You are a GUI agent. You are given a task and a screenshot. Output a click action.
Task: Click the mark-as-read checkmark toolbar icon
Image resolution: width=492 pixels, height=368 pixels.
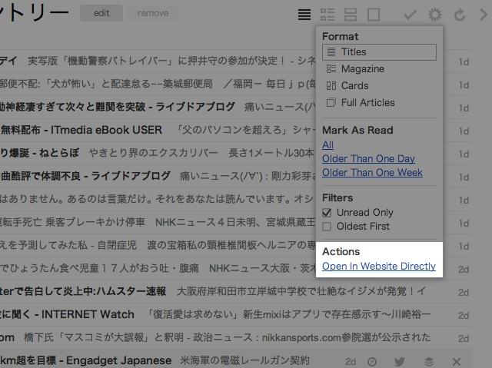click(x=410, y=15)
